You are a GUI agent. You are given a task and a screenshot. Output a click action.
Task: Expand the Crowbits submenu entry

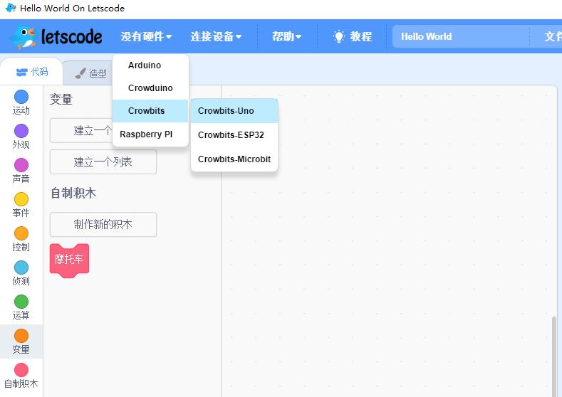click(x=150, y=111)
